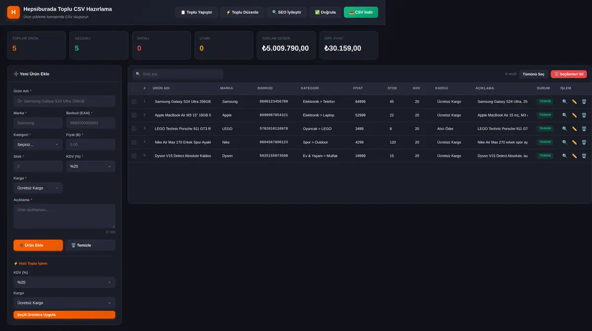The height and width of the screenshot is (331, 592).
Task: Click the Toplu Düzenle toolbar button
Action: [242, 12]
